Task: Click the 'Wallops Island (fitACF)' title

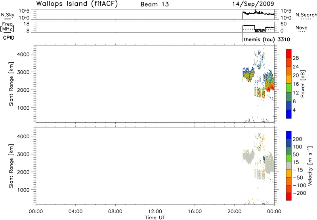Action: point(77,4)
